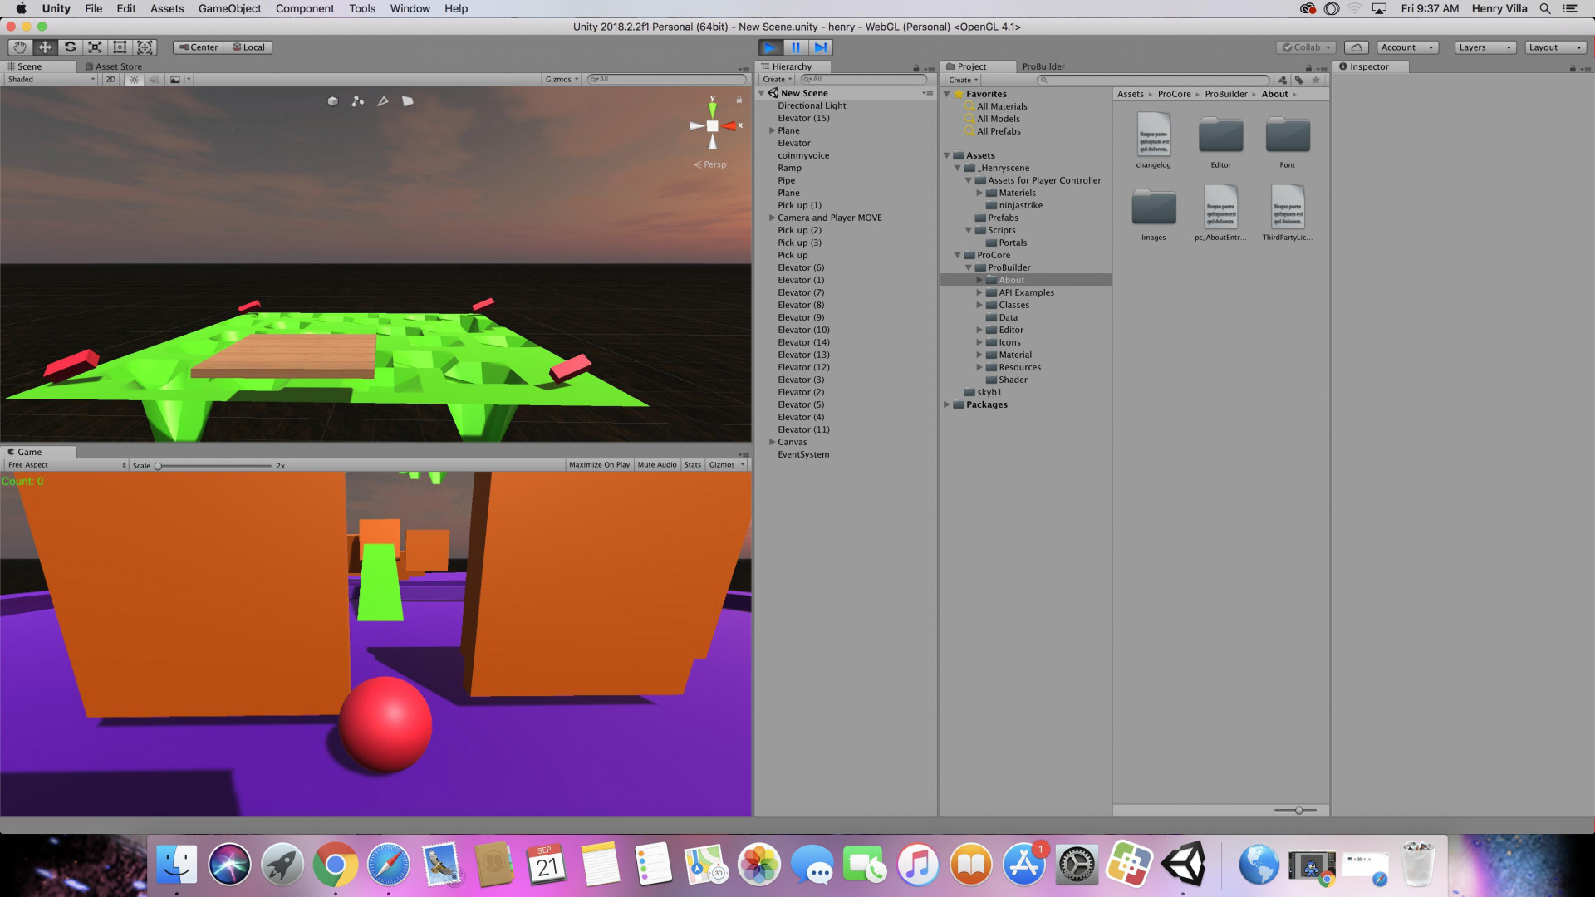Select ProBuilder face selection mode icon

(408, 101)
